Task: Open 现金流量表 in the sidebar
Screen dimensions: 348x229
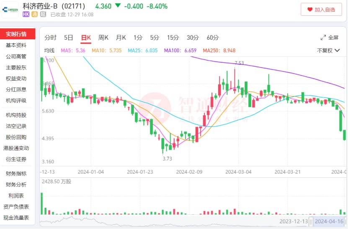Action: click(16, 217)
